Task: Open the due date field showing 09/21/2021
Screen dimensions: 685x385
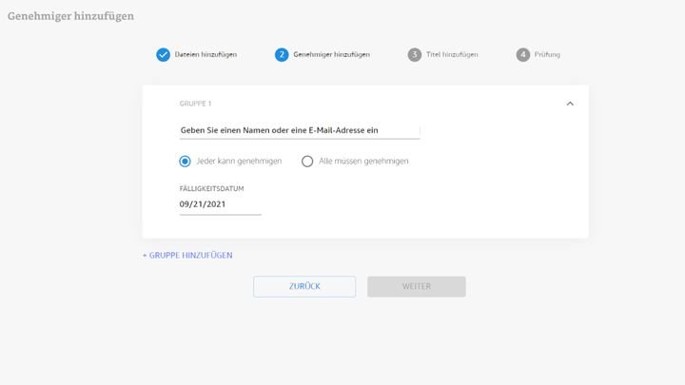Action: pos(220,204)
